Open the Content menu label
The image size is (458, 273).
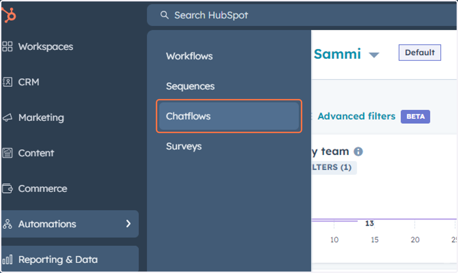(x=36, y=153)
